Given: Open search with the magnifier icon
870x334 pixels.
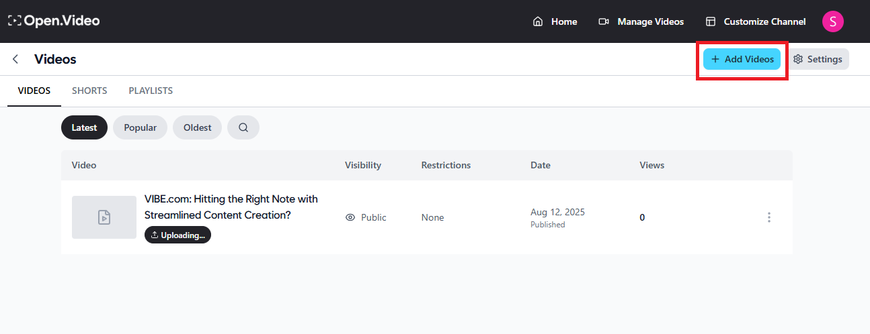Looking at the screenshot, I should tap(243, 127).
